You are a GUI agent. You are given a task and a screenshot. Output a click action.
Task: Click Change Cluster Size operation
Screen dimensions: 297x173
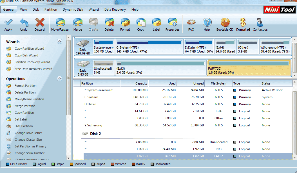pos(28,140)
